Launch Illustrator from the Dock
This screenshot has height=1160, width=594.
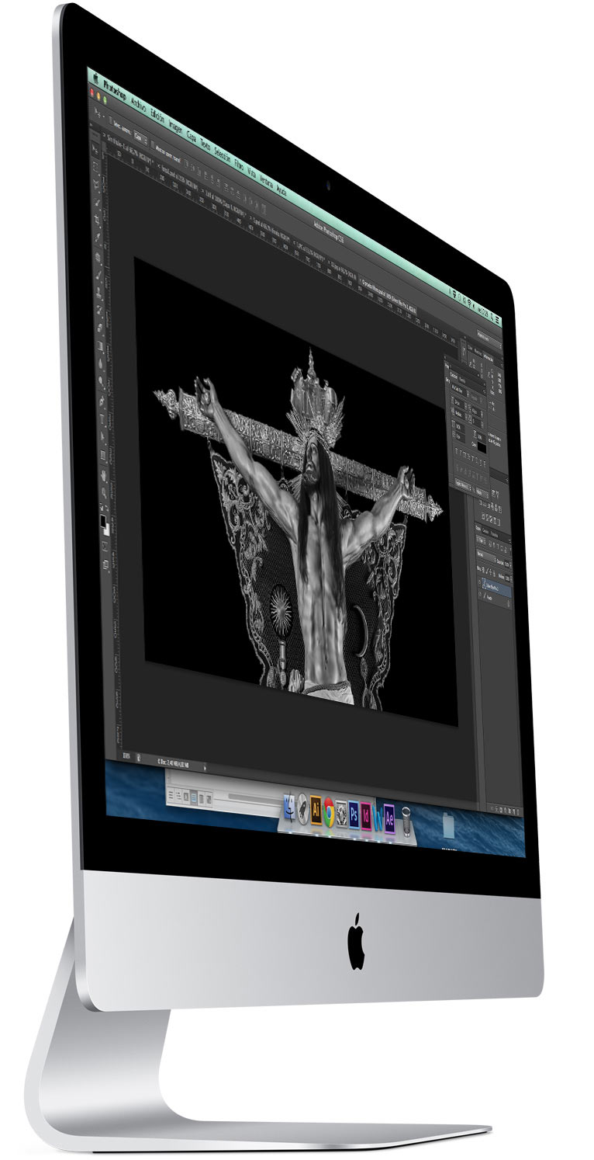pyautogui.click(x=316, y=810)
